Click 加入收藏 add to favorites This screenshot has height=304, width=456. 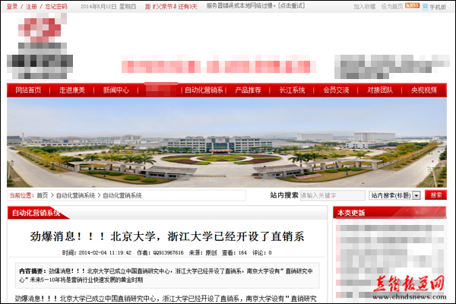(x=364, y=6)
